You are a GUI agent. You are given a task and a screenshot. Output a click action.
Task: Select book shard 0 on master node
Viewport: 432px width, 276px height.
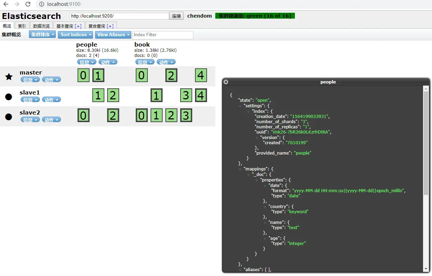point(141,75)
